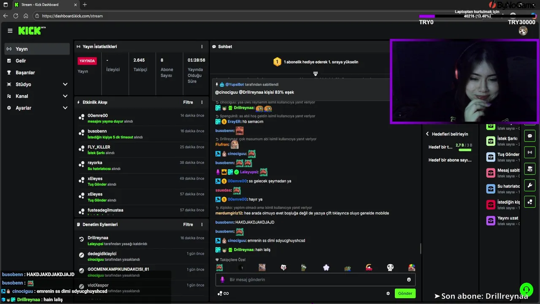540x304 pixels.
Task: Open channel points widget in right toolbar
Action: 530,202
